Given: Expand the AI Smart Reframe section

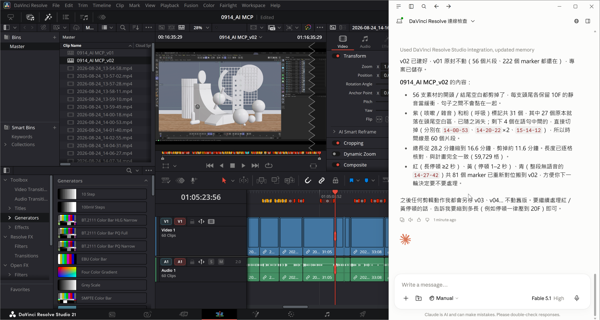Looking at the screenshot, I should pos(334,132).
